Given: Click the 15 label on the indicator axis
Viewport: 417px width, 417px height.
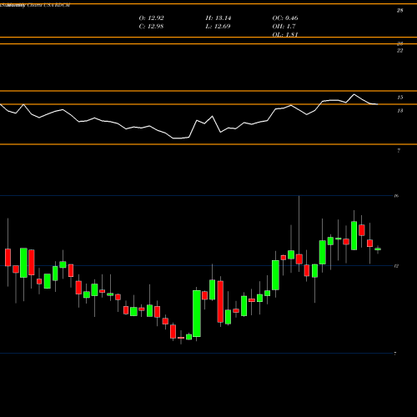Looking at the screenshot, I should click(399, 98).
